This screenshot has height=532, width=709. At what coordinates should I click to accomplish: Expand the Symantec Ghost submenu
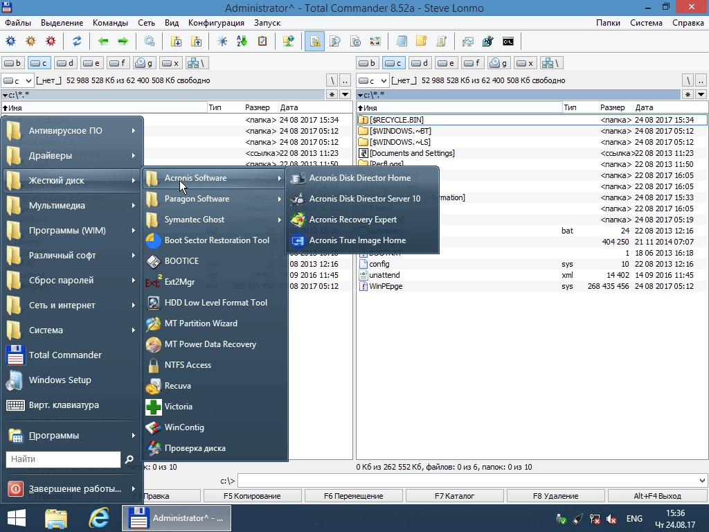coord(215,220)
